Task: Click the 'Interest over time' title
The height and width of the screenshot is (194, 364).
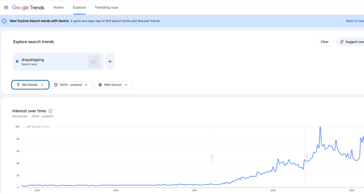Action: [29, 111]
